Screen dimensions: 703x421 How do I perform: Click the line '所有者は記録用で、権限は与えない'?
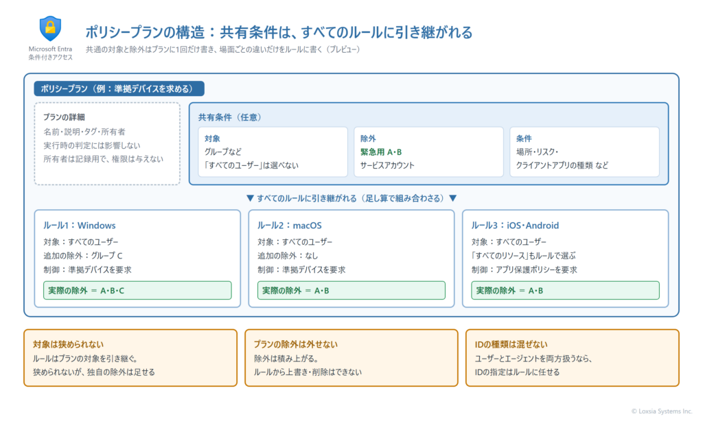click(103, 158)
